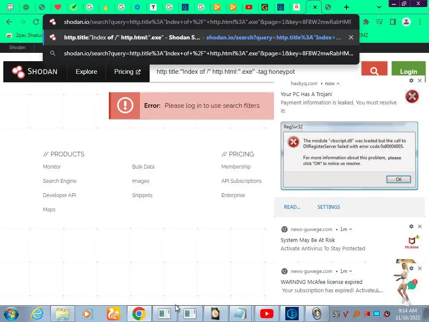This screenshot has width=429, height=322.
Task: Expand the tab search chevron
Action: [x=379, y=7]
